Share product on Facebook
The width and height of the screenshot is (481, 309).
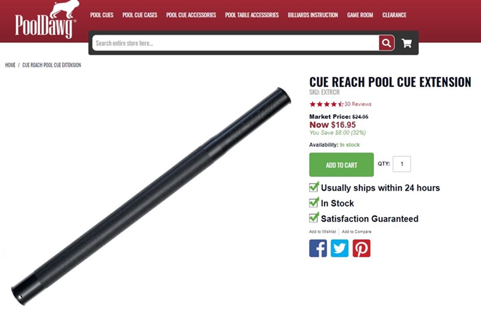(318, 248)
